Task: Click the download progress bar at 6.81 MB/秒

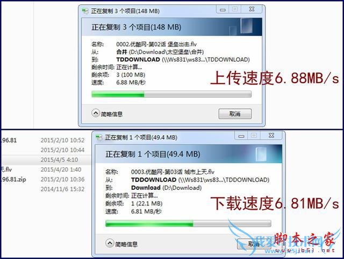Action: click(188, 224)
